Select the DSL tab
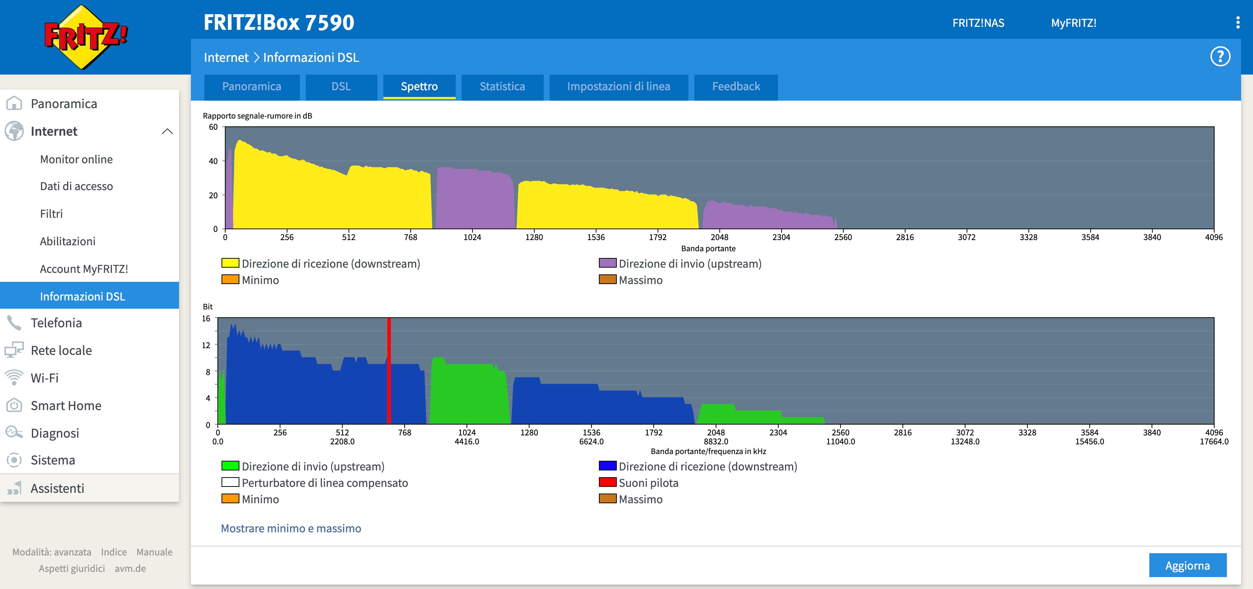 pos(340,86)
